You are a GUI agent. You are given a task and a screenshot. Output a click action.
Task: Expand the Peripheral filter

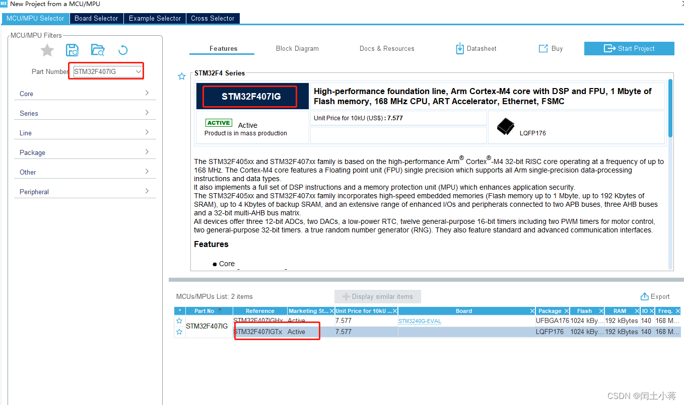coord(85,192)
